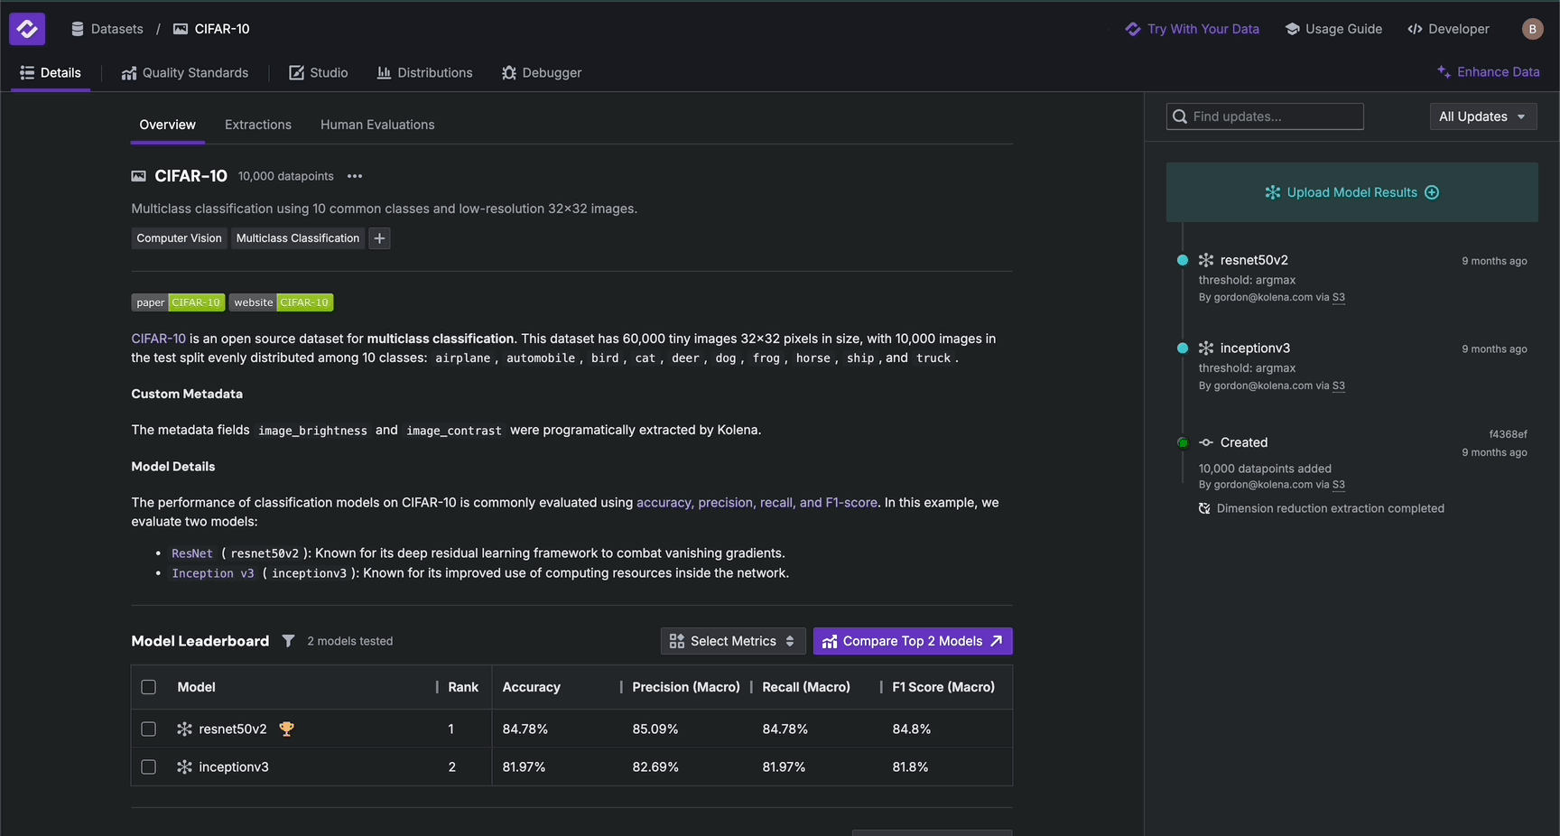Click Compare Top 2 Models button

(x=912, y=641)
